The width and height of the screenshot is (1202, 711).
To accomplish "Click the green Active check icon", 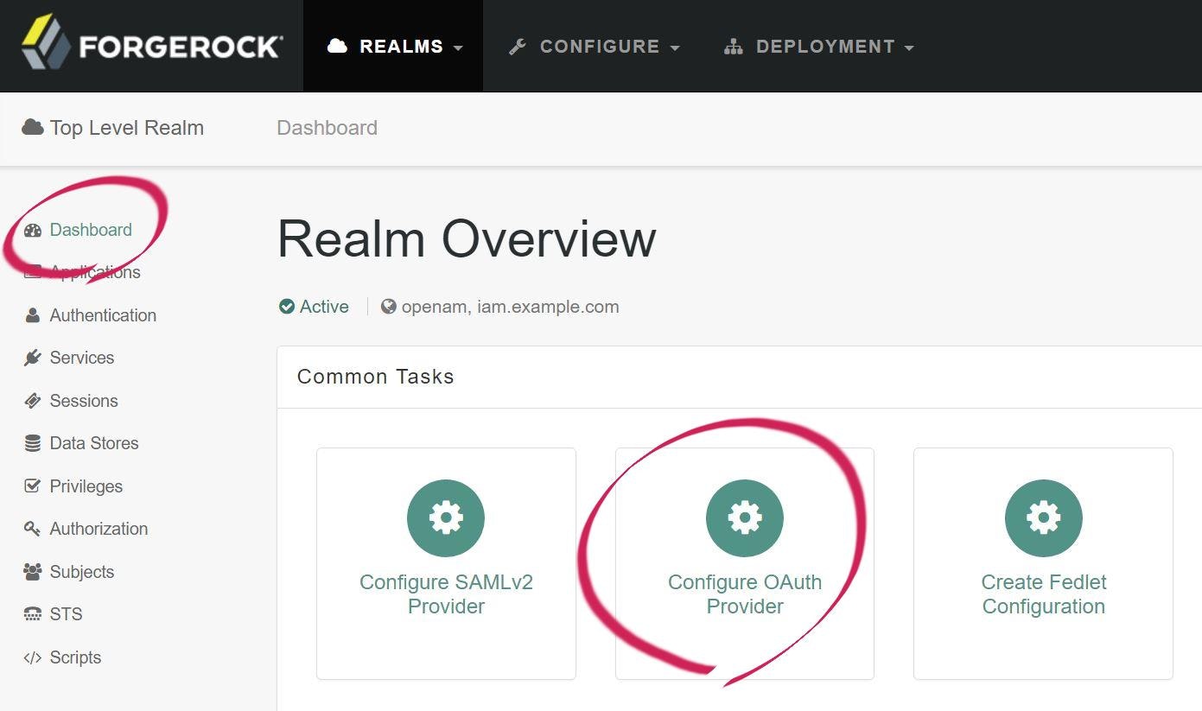I will [x=287, y=307].
